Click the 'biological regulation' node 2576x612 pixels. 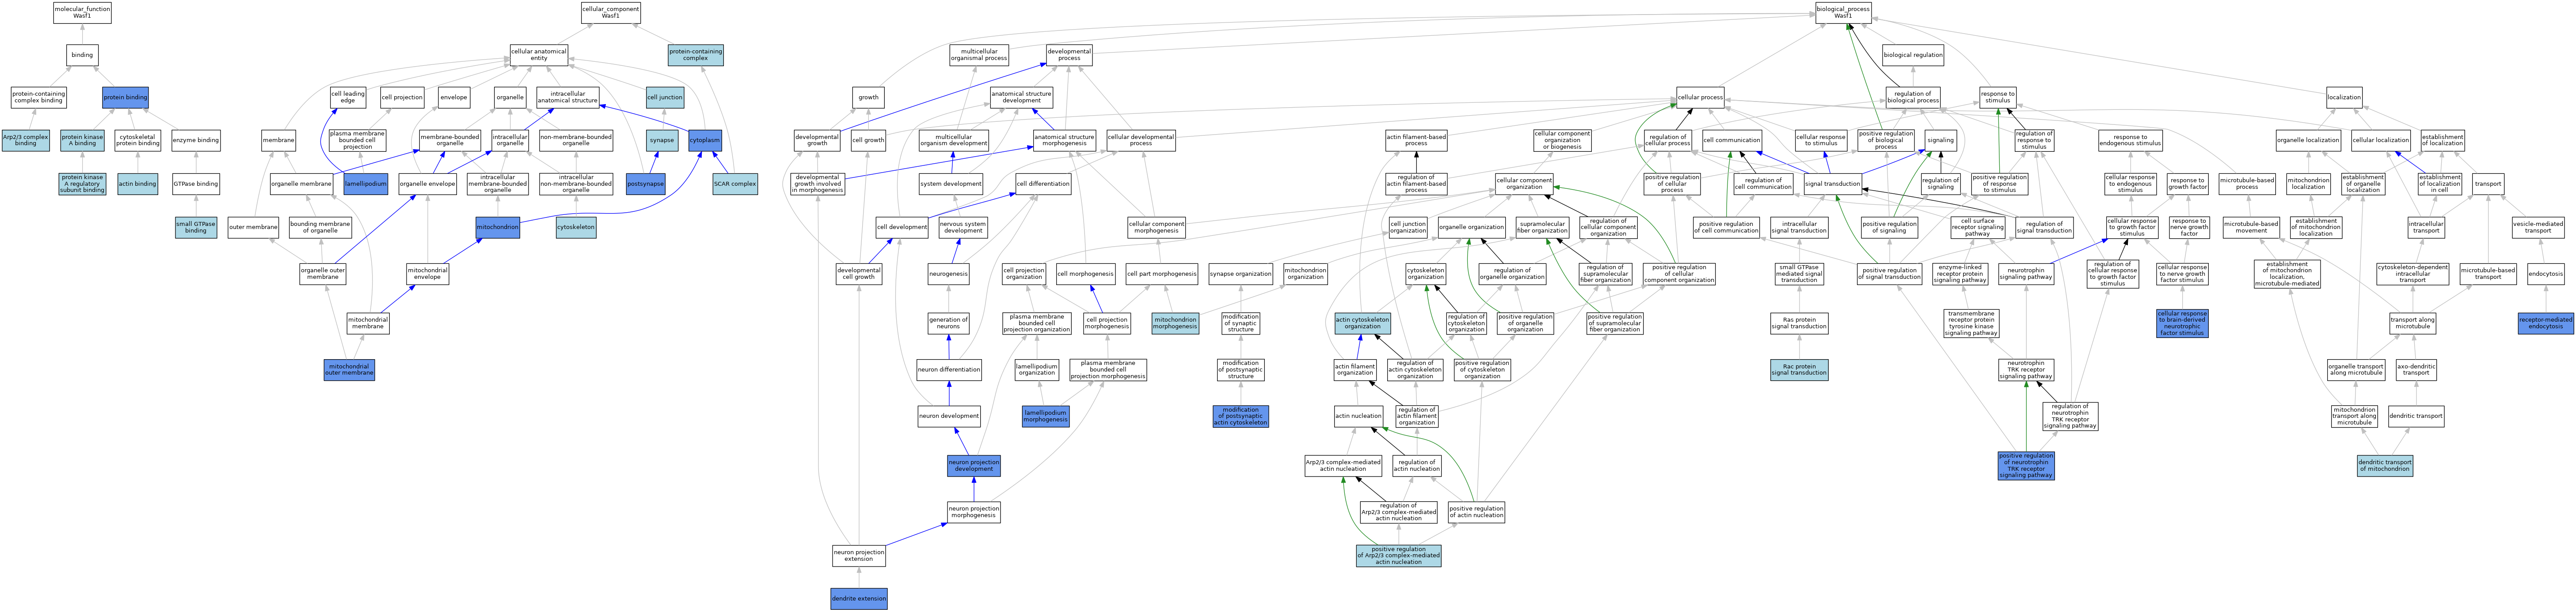click(1913, 55)
